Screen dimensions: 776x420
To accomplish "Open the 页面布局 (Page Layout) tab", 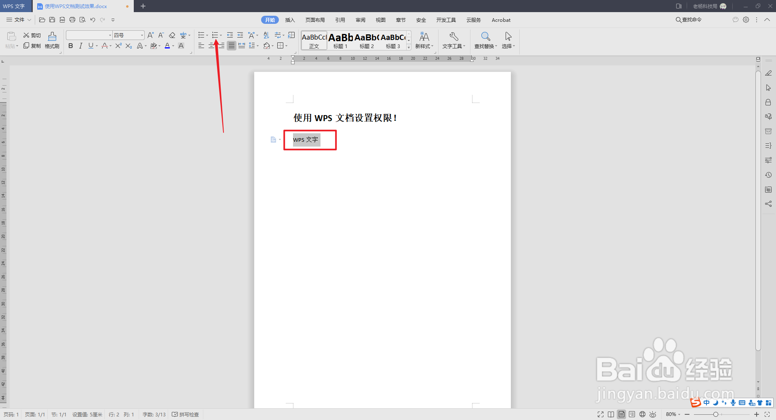I will (315, 20).
